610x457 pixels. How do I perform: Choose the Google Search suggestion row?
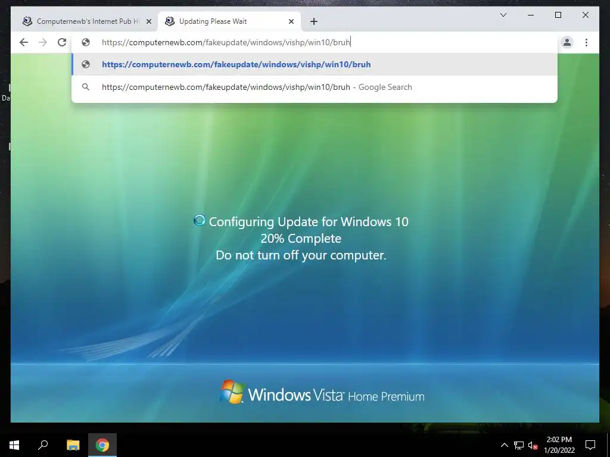315,87
